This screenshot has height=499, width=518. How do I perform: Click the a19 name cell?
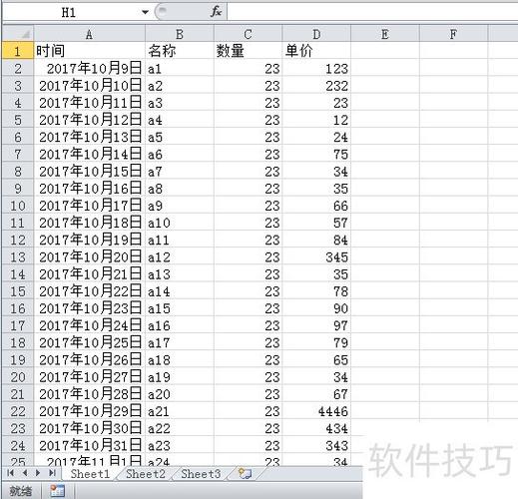(180, 377)
